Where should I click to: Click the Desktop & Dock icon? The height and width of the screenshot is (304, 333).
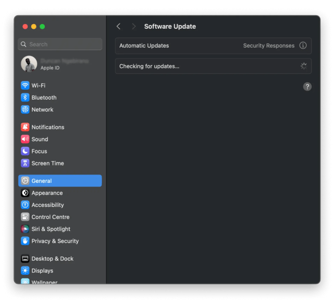pos(25,259)
